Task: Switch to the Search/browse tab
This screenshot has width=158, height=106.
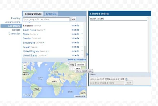Action: click(x=33, y=14)
